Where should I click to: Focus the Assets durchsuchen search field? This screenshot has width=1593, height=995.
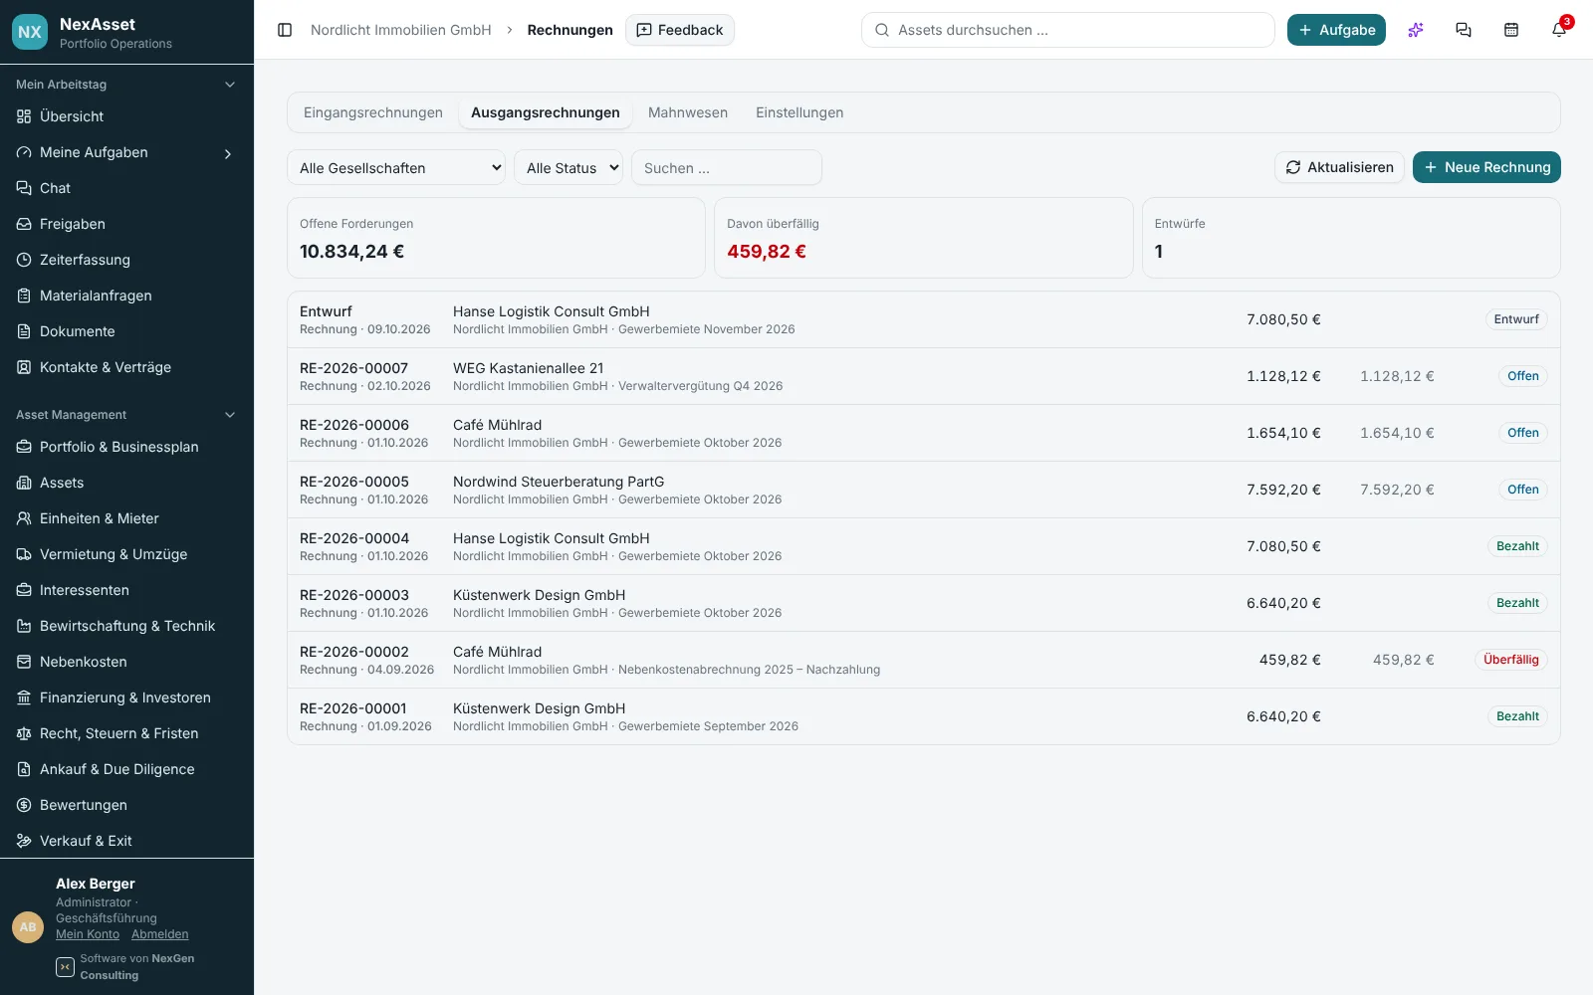point(1067,30)
